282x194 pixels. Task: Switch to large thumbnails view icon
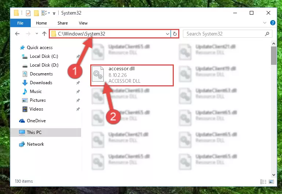pyautogui.click(x=271, y=182)
